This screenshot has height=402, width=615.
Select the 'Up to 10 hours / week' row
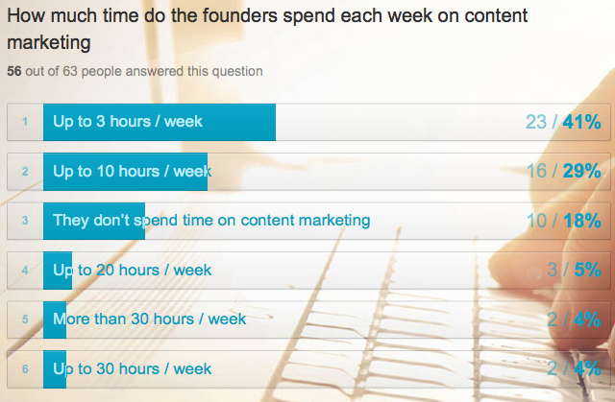pyautogui.click(x=132, y=171)
